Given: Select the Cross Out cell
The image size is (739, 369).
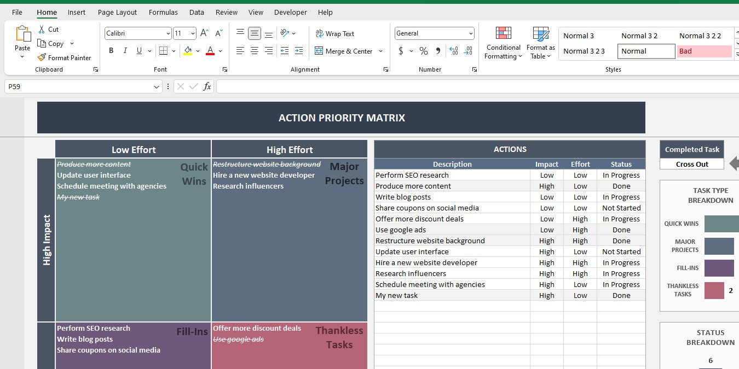Looking at the screenshot, I should (x=692, y=164).
